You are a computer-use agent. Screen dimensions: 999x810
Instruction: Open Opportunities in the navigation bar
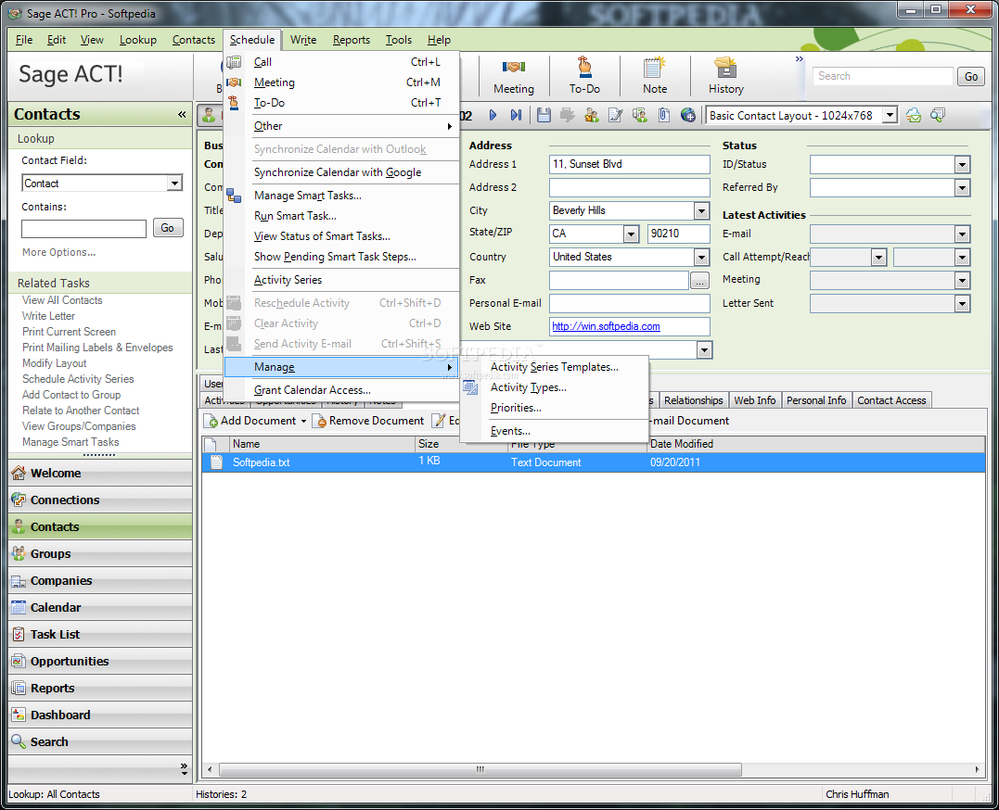101,661
